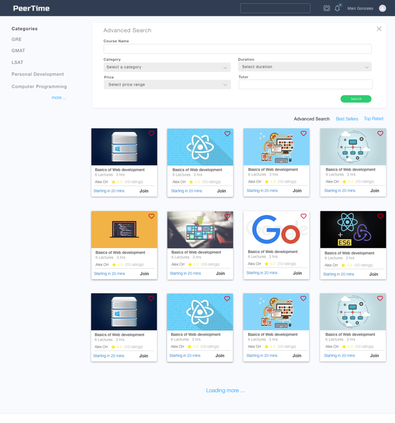Click Join on the Google logo course
The image size is (395, 423).
tap(297, 273)
